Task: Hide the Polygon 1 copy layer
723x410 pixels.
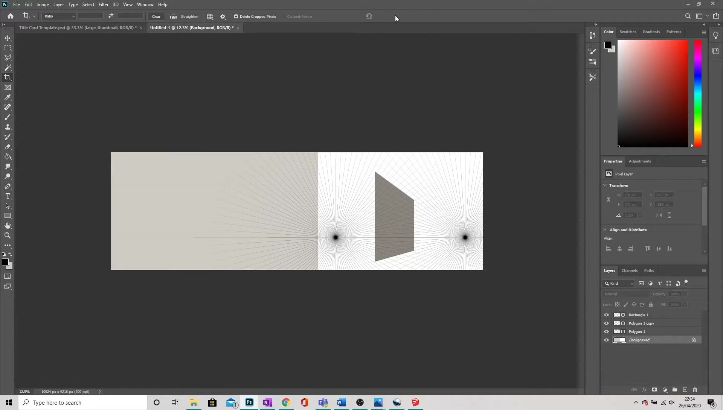Action: click(606, 323)
